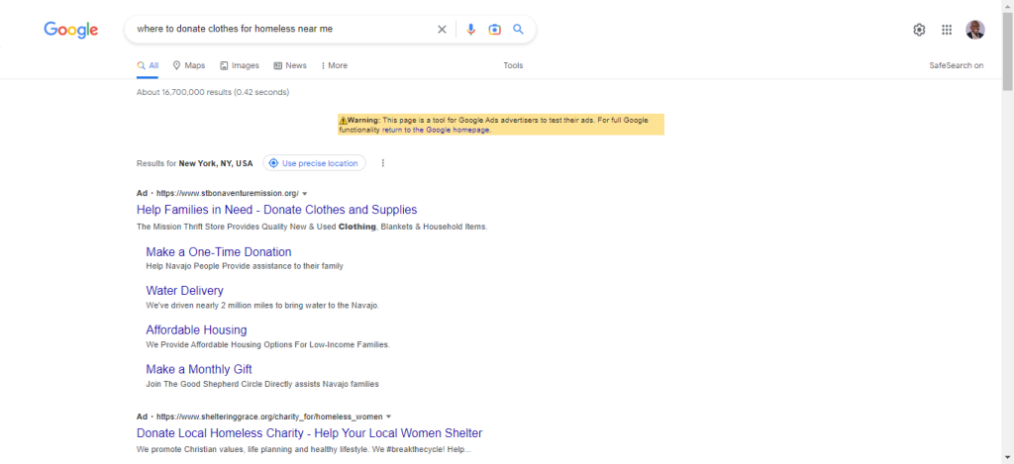Open the More search filters menu
Screen dimensions: 1014x464
[x=334, y=66]
